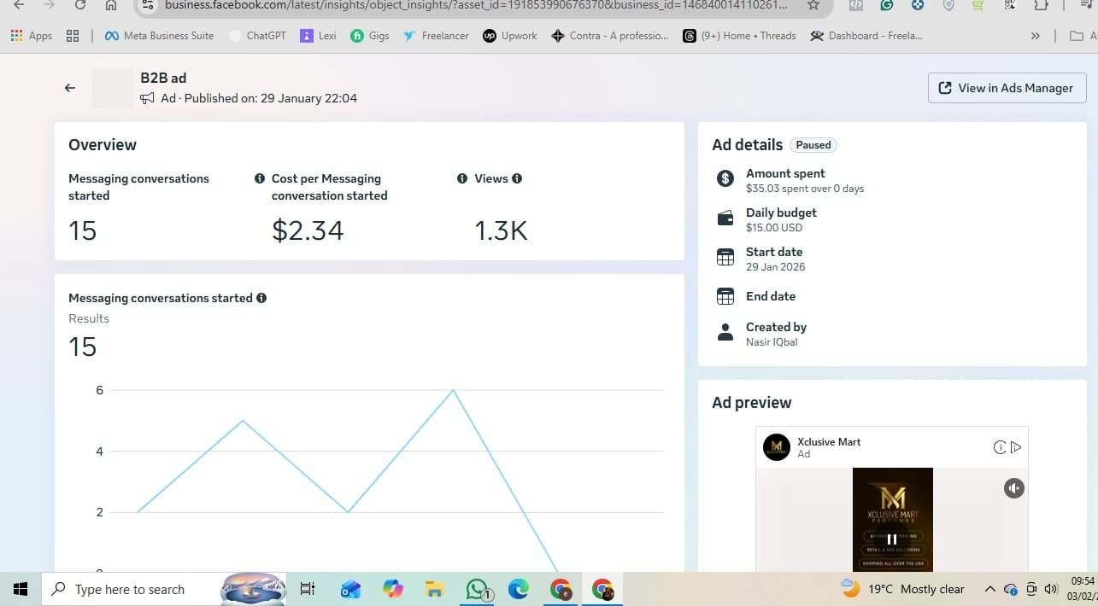
Task: Bookmark this page with the star icon
Action: coord(813,5)
